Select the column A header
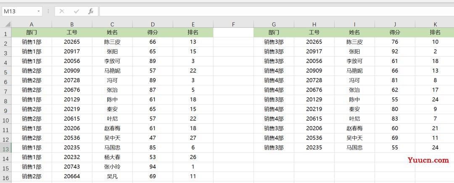The width and height of the screenshot is (454, 183). coord(32,24)
